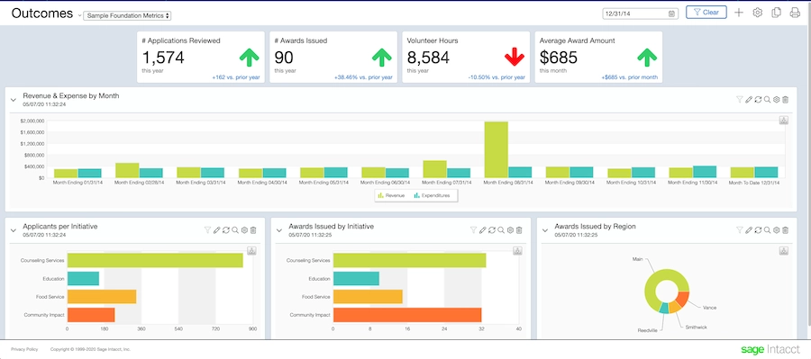Add a new dashboard component with plus icon
This screenshot has height=359, width=811.
739,13
